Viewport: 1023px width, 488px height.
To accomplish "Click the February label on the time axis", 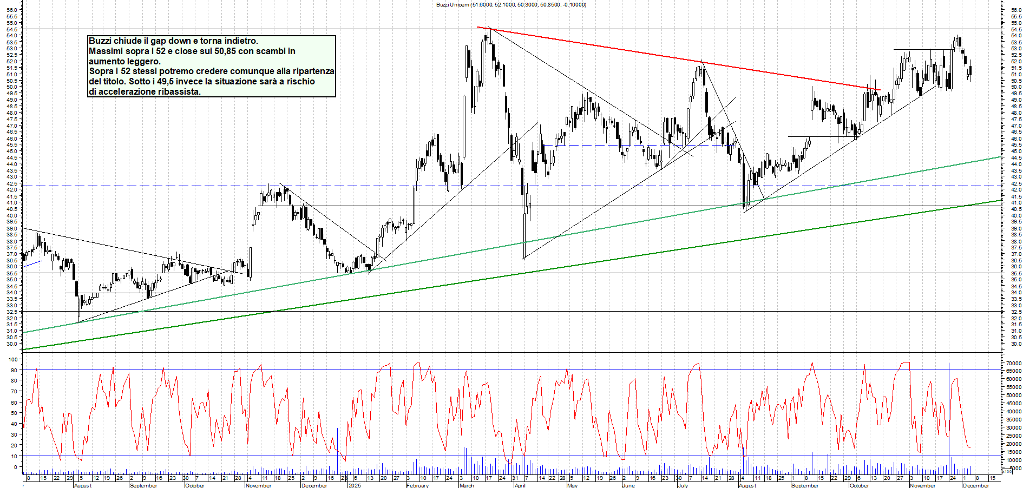I will [x=417, y=485].
